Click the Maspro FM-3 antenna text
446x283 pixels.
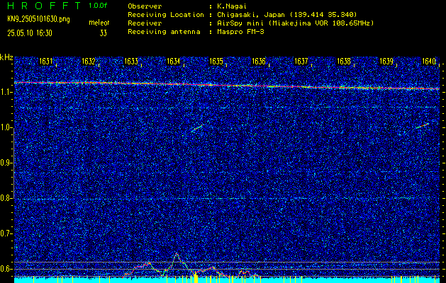click(x=240, y=32)
